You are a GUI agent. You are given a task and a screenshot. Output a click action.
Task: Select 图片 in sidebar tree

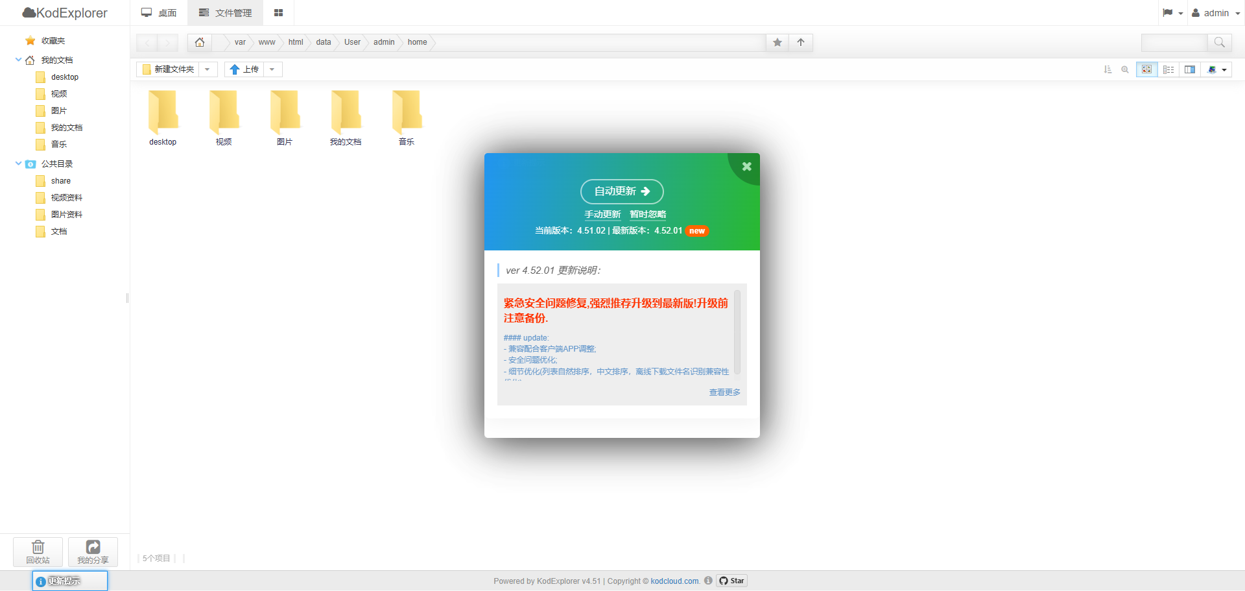pos(59,111)
